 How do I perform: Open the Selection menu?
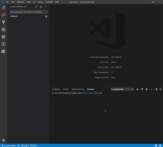(x=20, y=2)
